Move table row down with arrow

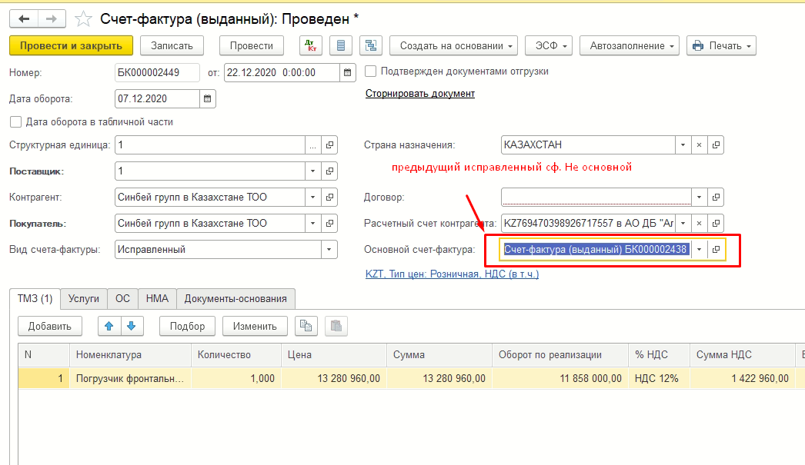(132, 326)
